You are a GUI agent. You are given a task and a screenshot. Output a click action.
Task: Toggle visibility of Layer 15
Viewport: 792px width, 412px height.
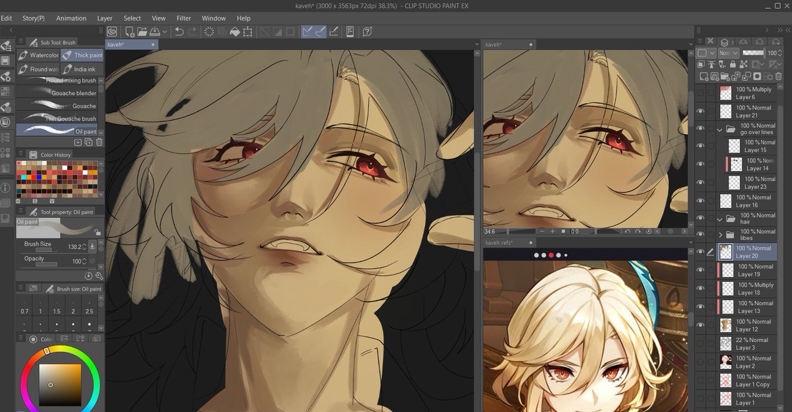[x=700, y=147]
